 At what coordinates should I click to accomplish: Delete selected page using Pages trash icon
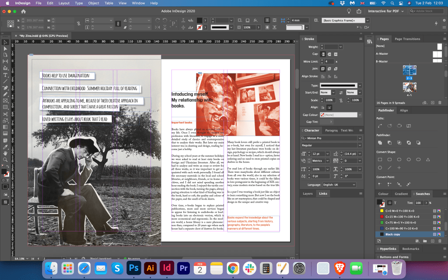pos(439,102)
